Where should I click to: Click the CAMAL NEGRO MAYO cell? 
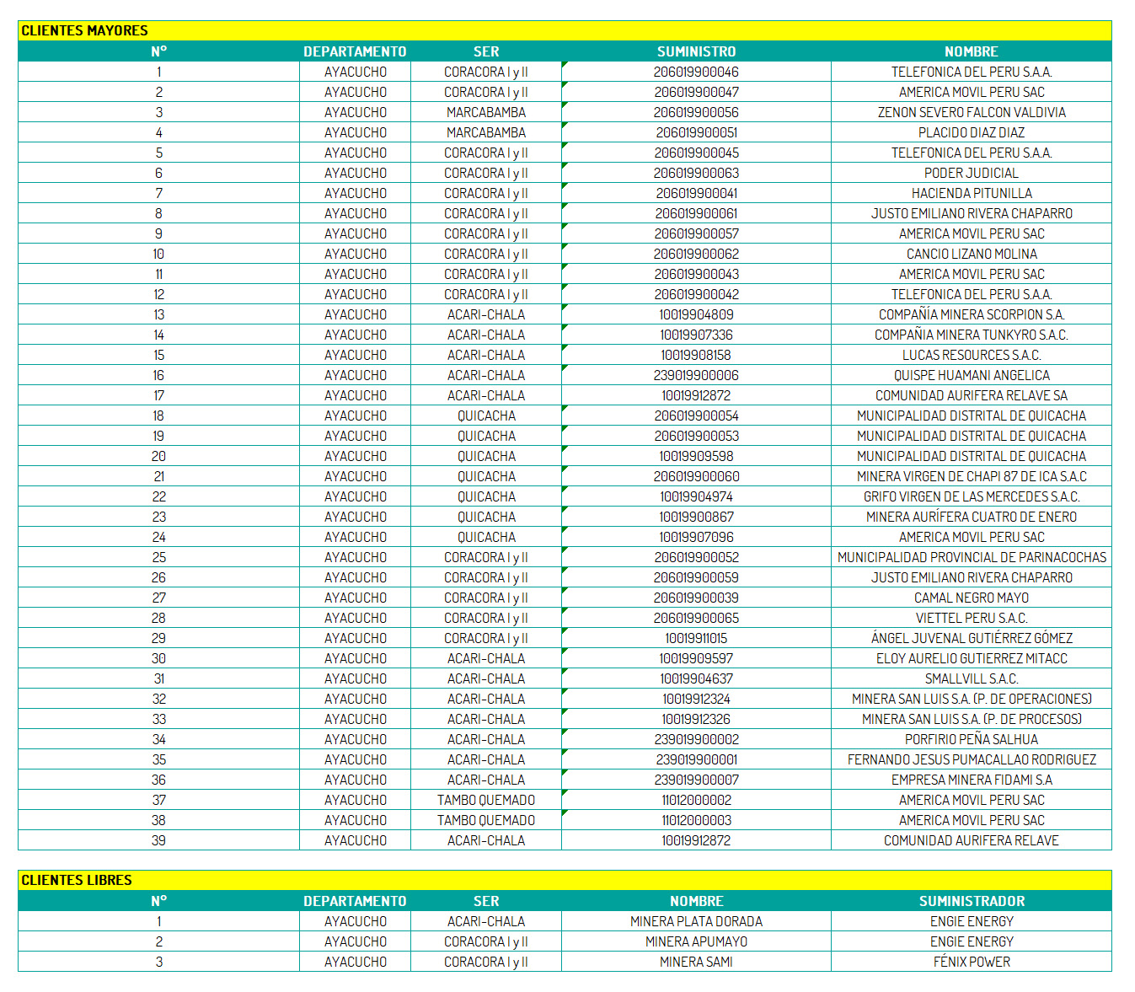point(972,598)
